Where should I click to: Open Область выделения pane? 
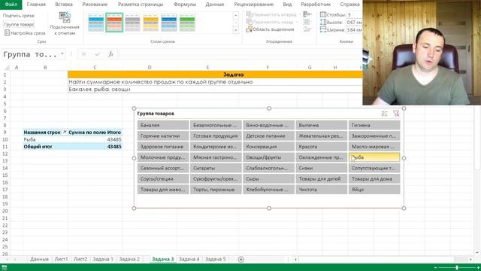click(x=270, y=29)
